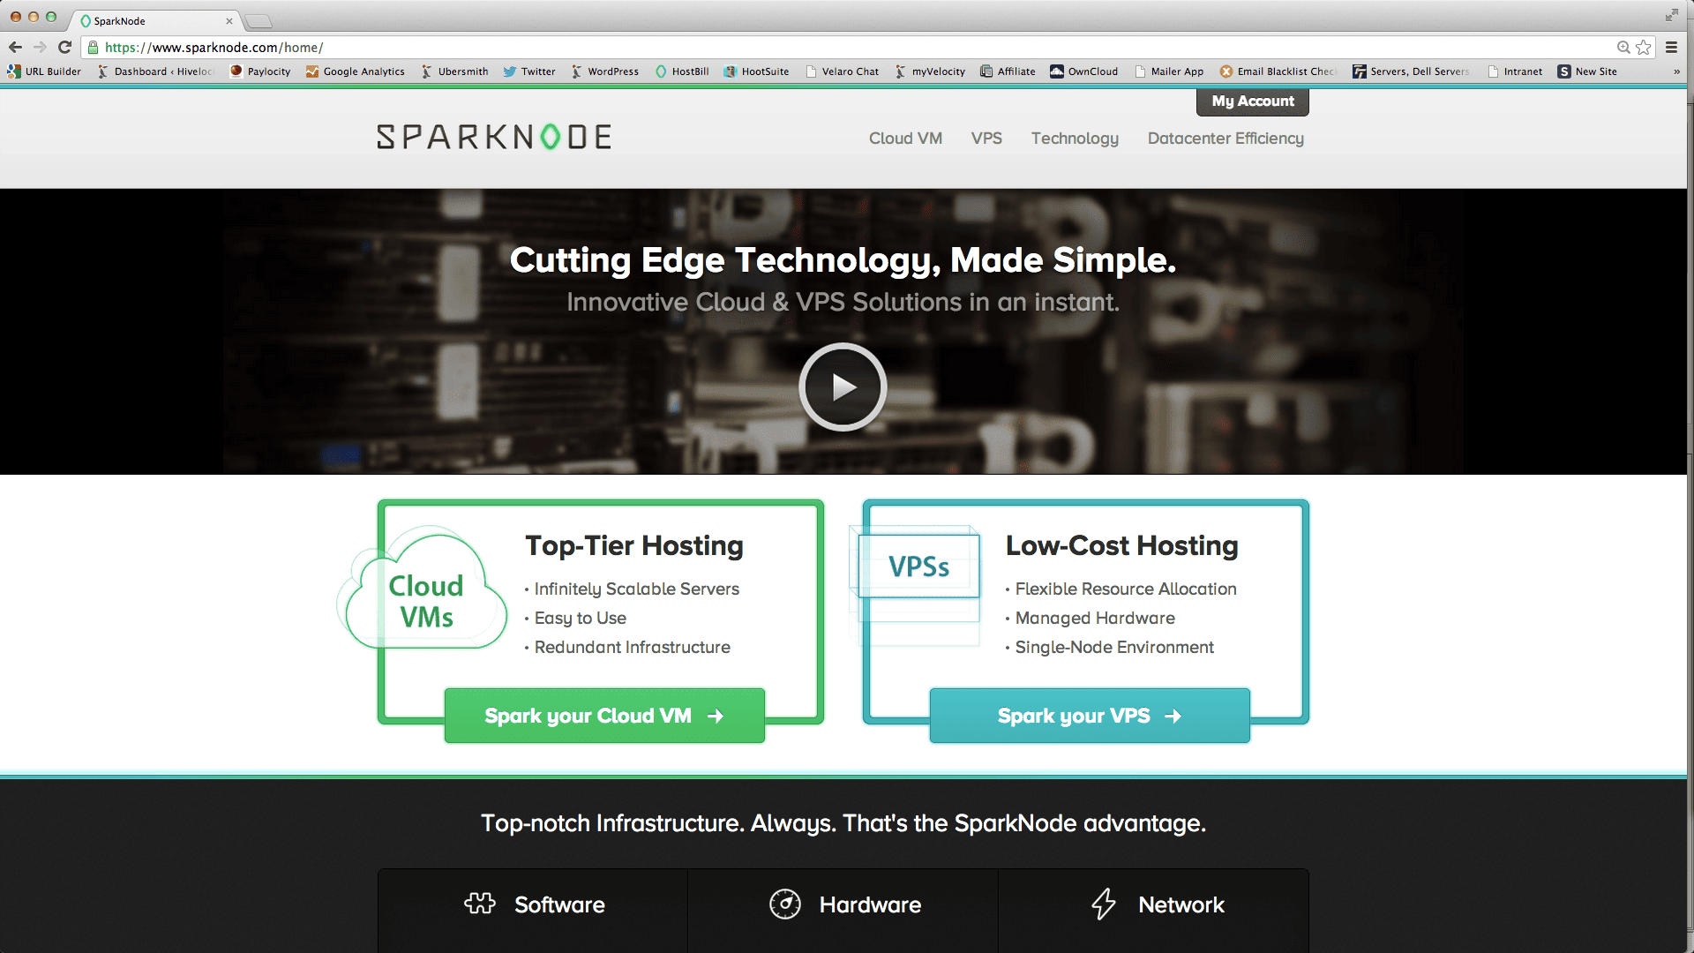
Task: Click the Software puzzle-piece icon
Action: (x=480, y=904)
